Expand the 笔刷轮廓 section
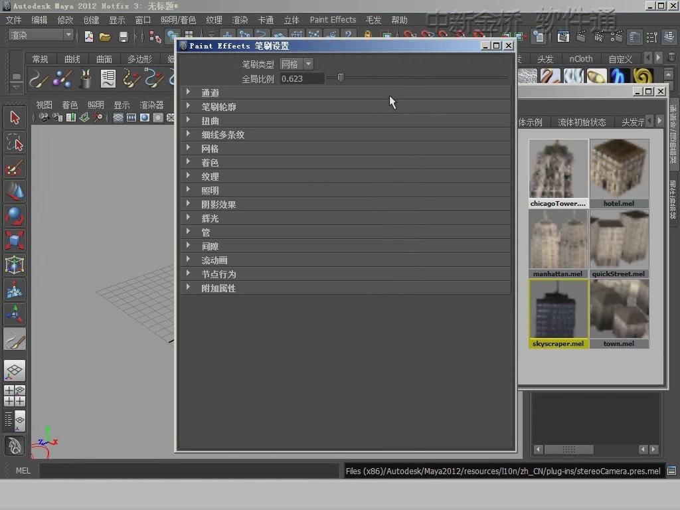Viewport: 680px width, 510px height. coord(345,107)
